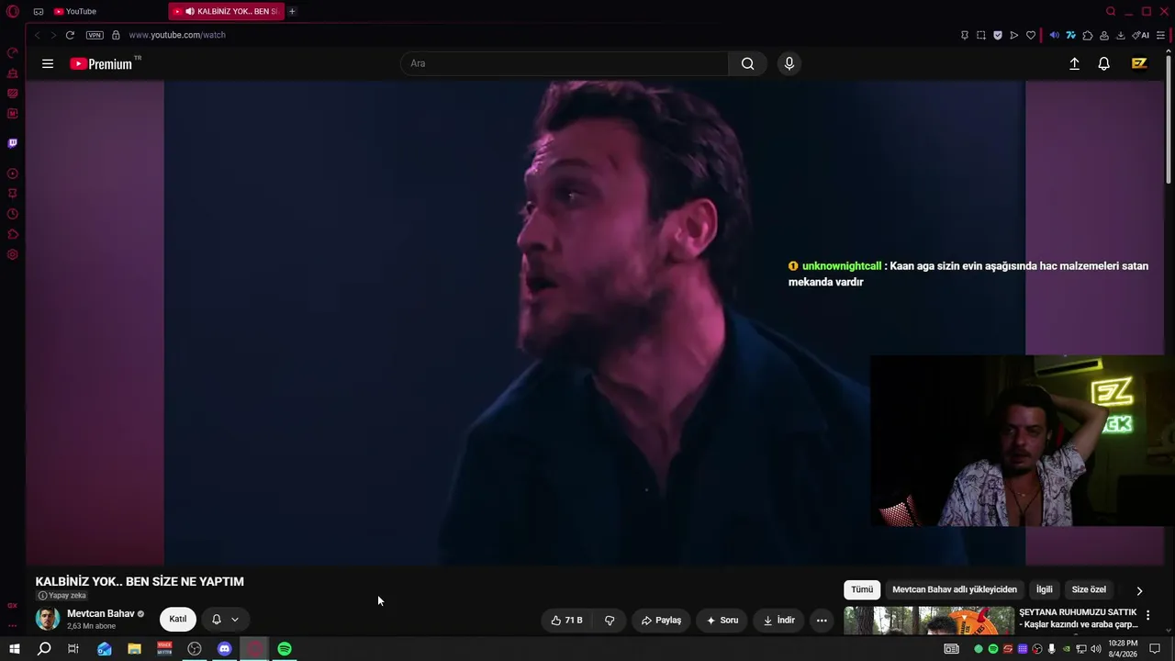
Task: Open Mevtcan Bahav channel avatar
Action: click(x=48, y=619)
